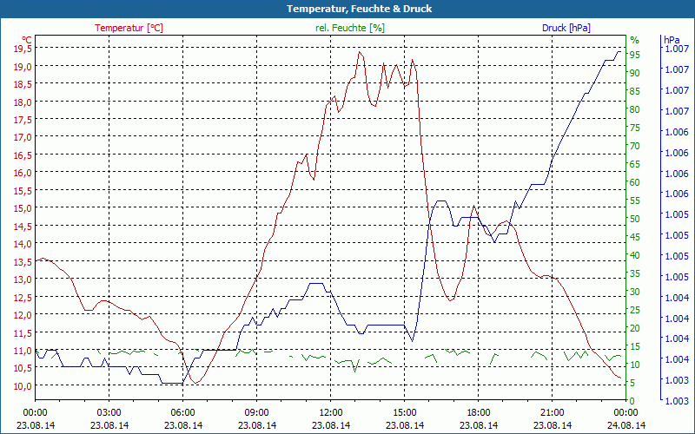Image resolution: width=695 pixels, height=434 pixels.
Task: Click the '03:00' time axis label
Action: (109, 413)
